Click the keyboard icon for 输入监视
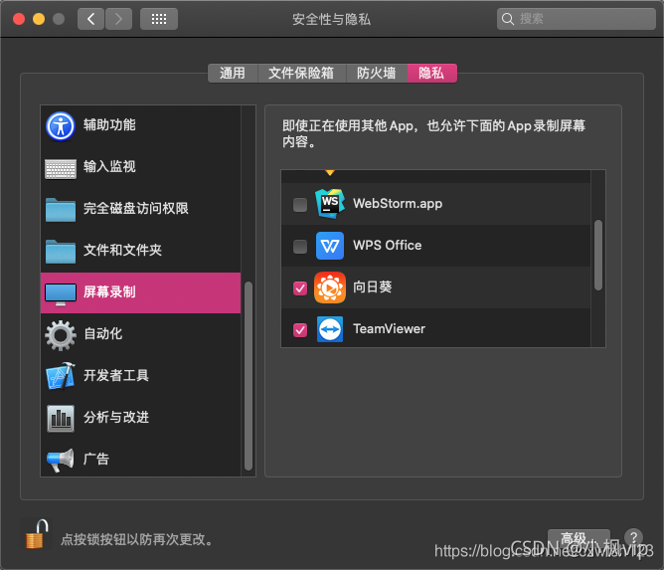Viewport: 664px width, 570px height. point(61,169)
